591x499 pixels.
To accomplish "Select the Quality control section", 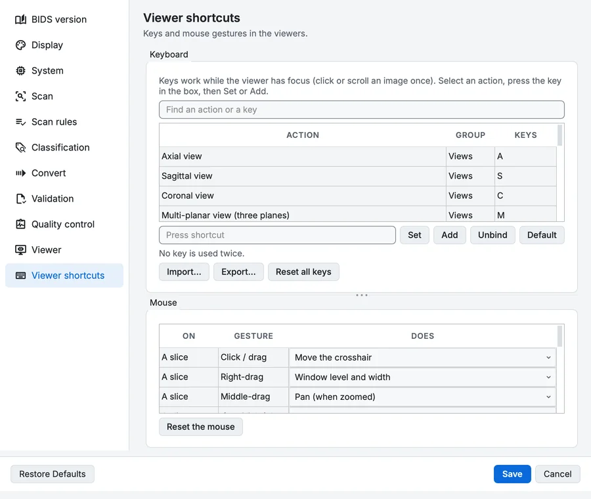I will coord(64,225).
